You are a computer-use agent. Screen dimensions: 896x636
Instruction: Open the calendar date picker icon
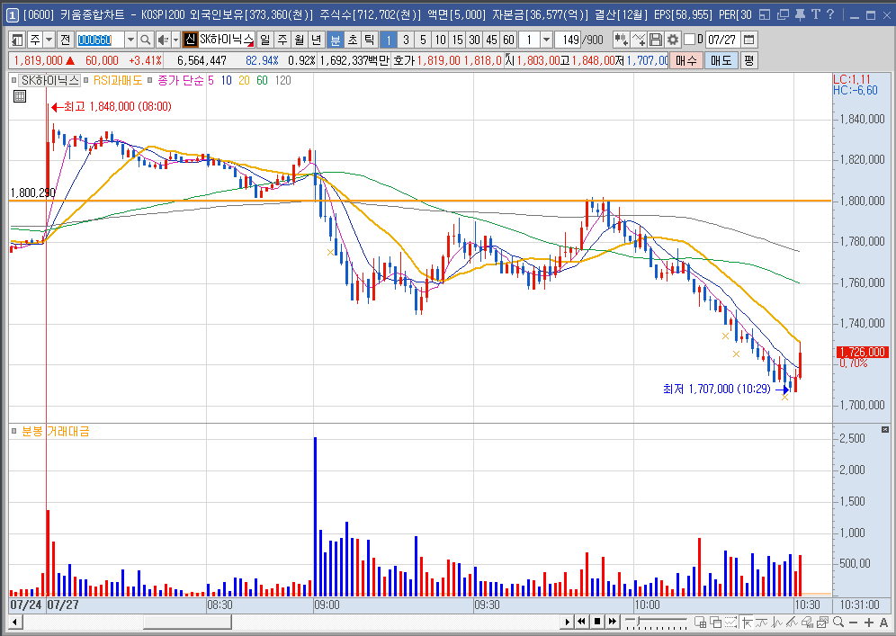click(748, 40)
